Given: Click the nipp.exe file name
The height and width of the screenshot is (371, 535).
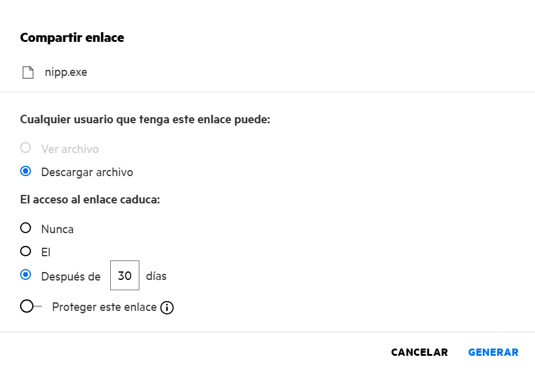Looking at the screenshot, I should pyautogui.click(x=66, y=73).
